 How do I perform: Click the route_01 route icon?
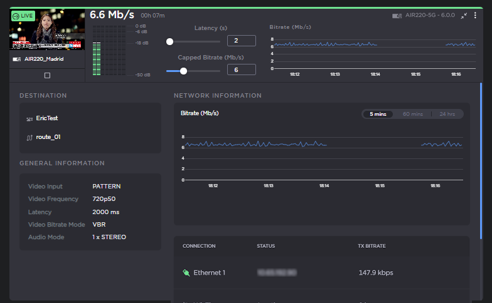coord(29,137)
